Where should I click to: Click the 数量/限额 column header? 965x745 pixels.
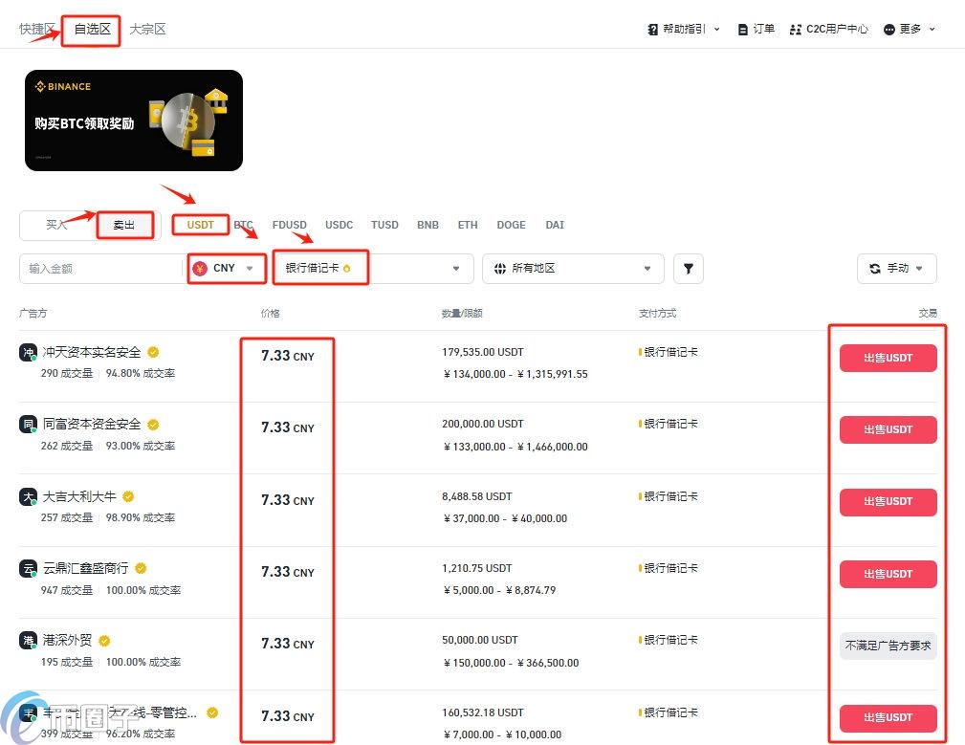462,313
